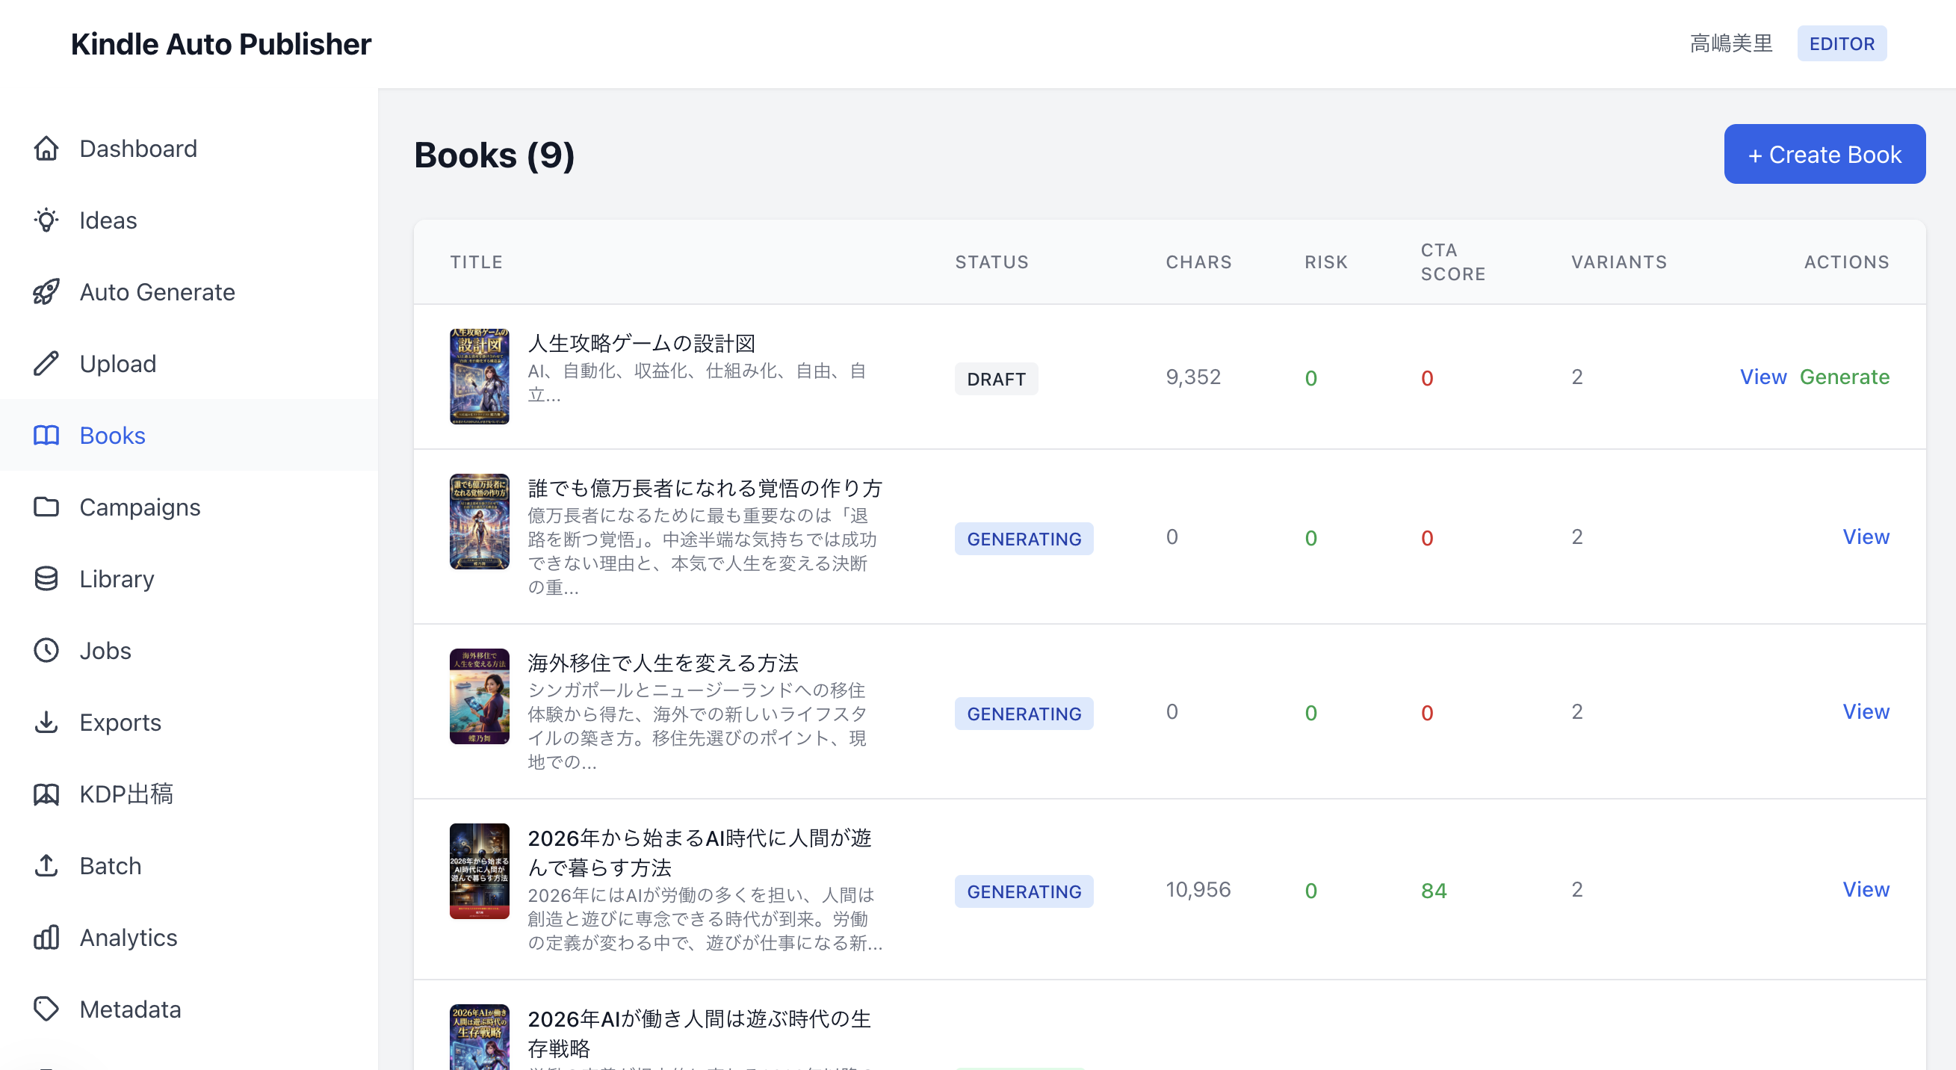Select the Metadata tag icon
1956x1070 pixels.
pyautogui.click(x=46, y=1009)
